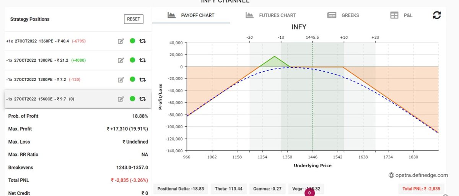This screenshot has width=459, height=196.
Task: Click the Payoff Chart area icon
Action: (x=171, y=15)
